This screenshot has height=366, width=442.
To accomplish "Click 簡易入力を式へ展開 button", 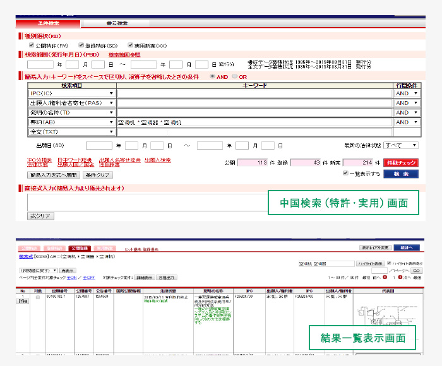I will [54, 175].
